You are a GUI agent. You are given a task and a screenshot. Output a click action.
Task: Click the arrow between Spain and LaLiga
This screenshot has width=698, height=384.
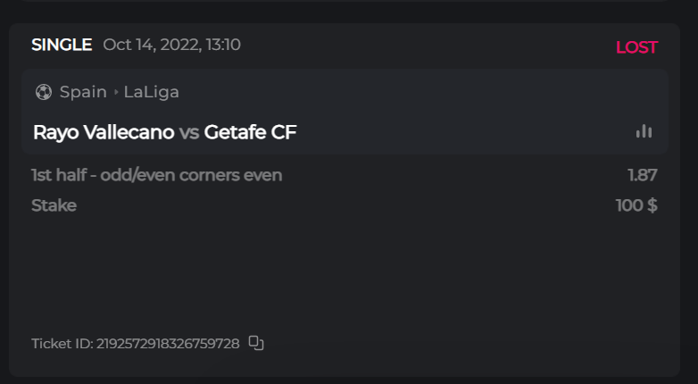115,92
